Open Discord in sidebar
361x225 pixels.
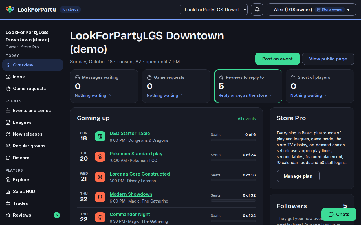click(x=33, y=158)
